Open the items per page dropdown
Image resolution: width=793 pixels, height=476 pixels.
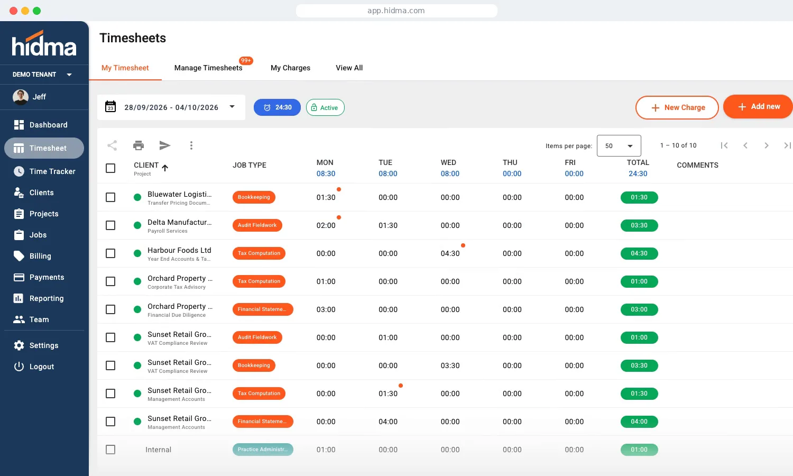[x=619, y=145]
